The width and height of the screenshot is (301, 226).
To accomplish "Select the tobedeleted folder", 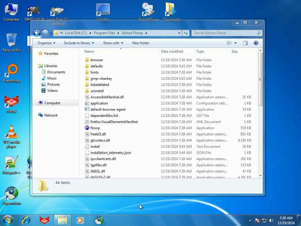I will point(100,84).
